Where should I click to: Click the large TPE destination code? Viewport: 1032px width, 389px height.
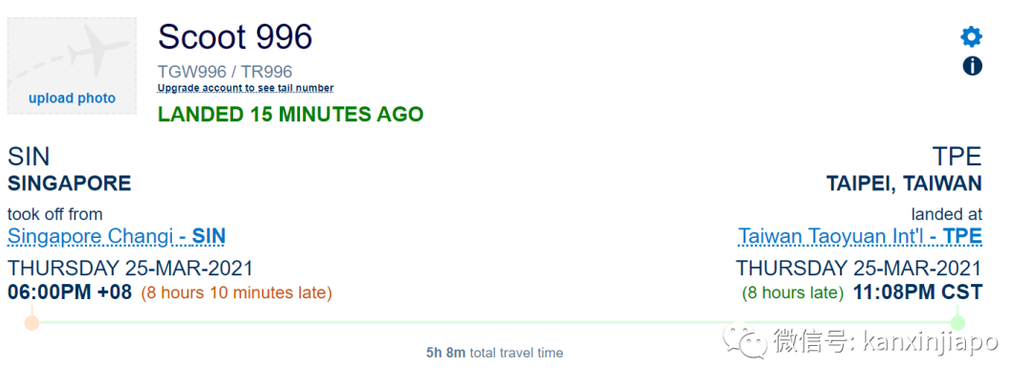(x=957, y=157)
